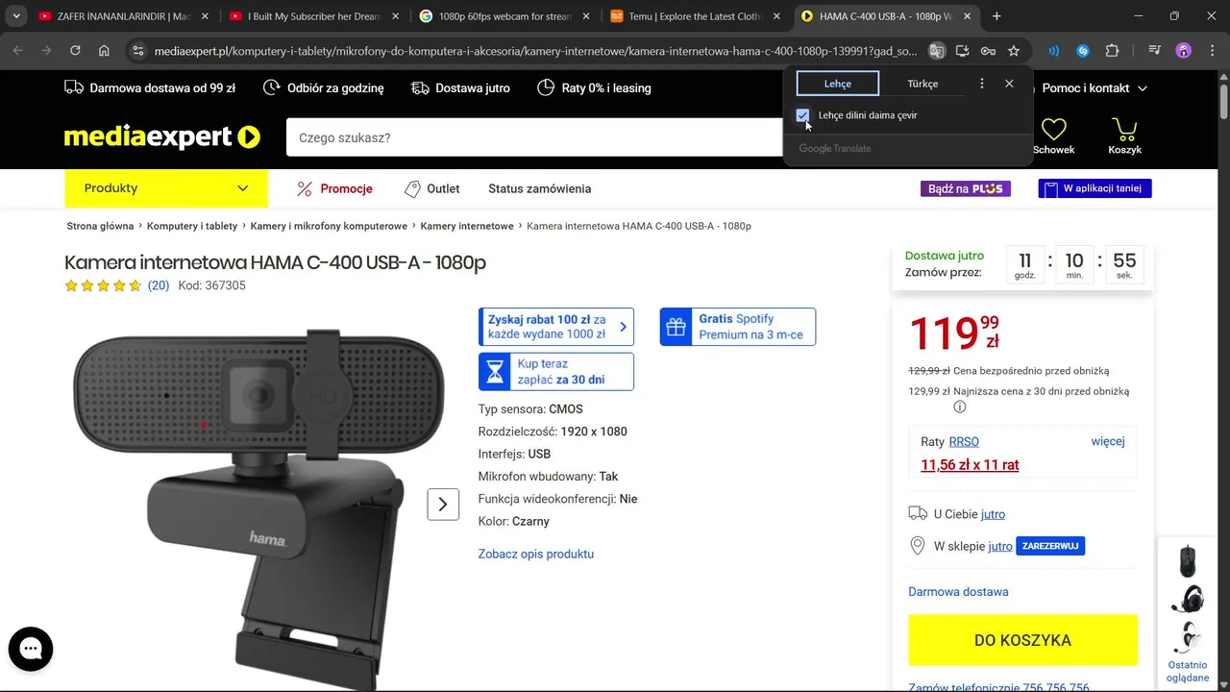Screen dimensions: 1230x692
Task: Click price info circle icon
Action: [959, 407]
